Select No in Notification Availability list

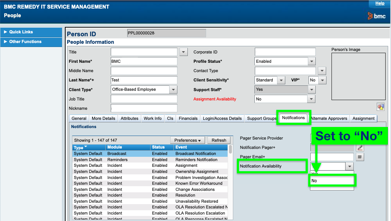click(332, 180)
